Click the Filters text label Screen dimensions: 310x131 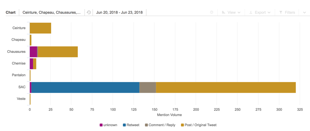[x=290, y=12]
